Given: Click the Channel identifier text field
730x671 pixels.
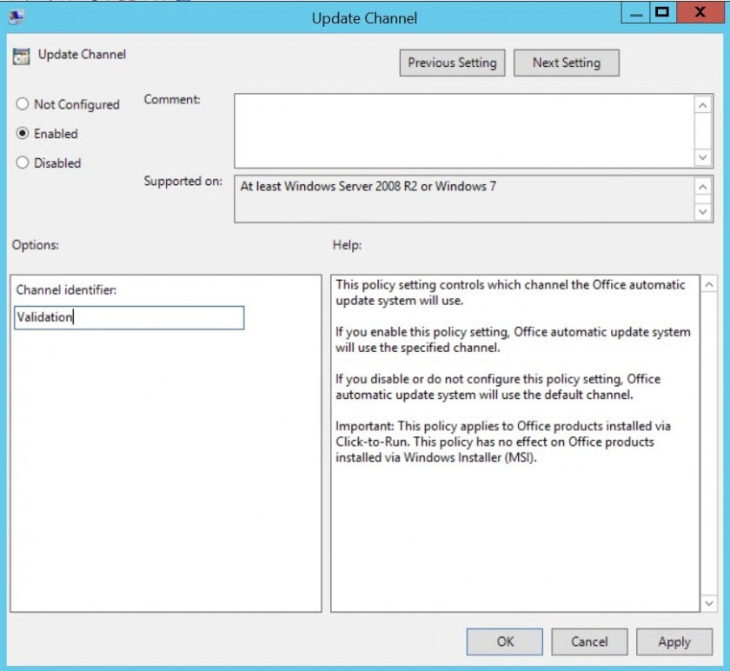Looking at the screenshot, I should tap(129, 317).
